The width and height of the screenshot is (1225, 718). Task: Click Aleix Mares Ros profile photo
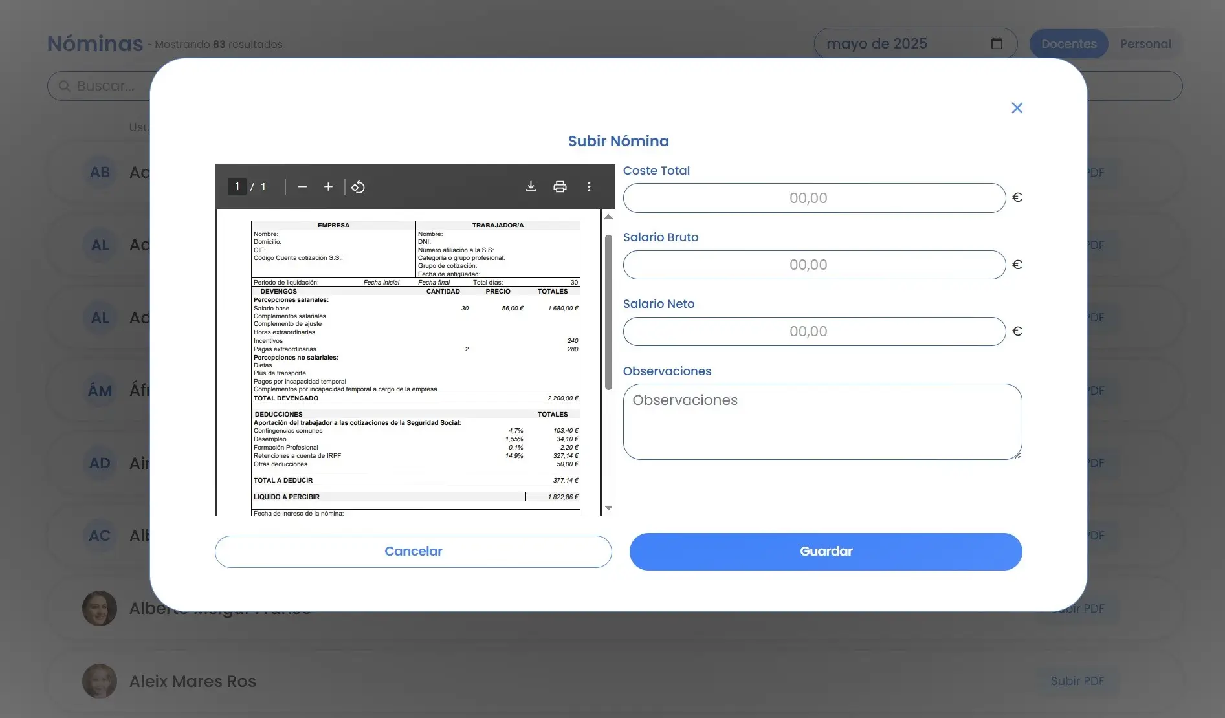(99, 680)
